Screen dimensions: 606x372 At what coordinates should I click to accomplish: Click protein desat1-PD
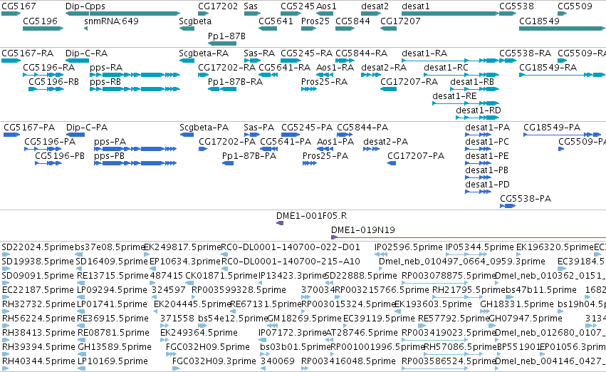[487, 185]
